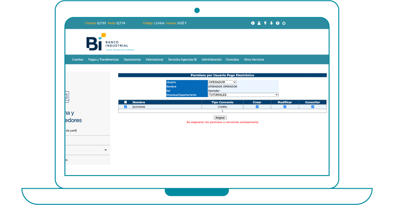The height and width of the screenshot is (205, 394).
Task: Open the user profile icon
Action: coord(259,23)
